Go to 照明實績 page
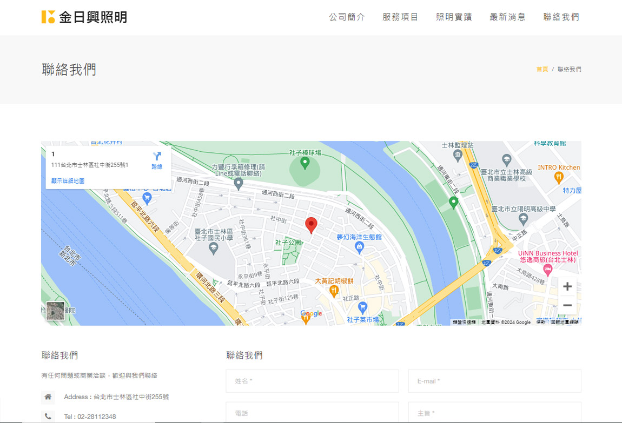622x423 pixels. coord(454,17)
